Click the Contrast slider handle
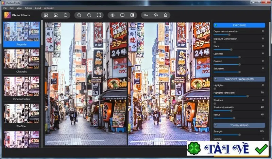Viewport: 272px width, 159px height. (x=239, y=64)
